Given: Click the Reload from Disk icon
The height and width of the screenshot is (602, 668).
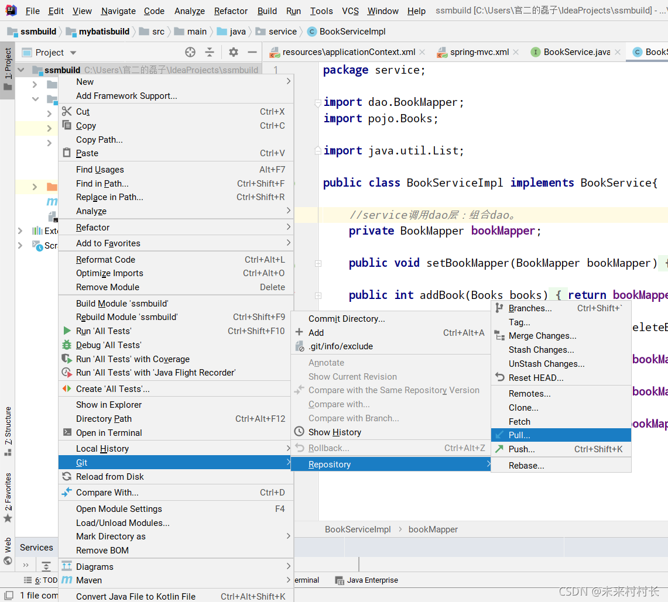Looking at the screenshot, I should point(67,476).
